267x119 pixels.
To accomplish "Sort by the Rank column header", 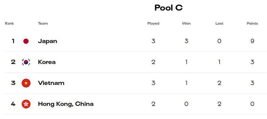I will (9, 23).
